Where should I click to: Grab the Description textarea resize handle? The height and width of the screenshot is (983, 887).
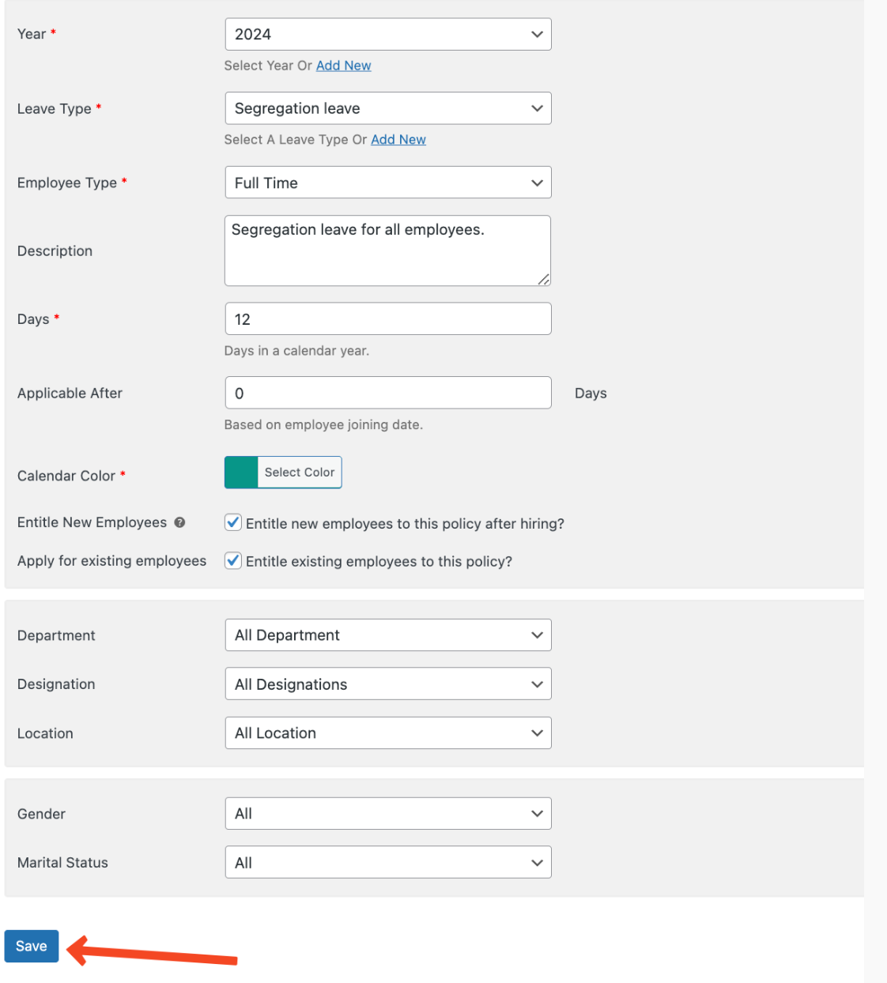(x=544, y=279)
